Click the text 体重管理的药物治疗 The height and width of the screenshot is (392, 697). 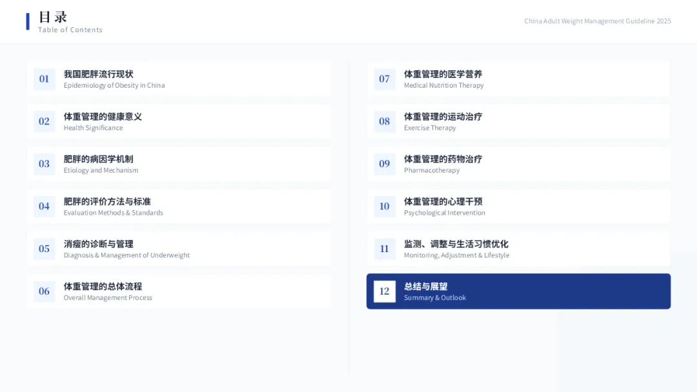tap(443, 159)
